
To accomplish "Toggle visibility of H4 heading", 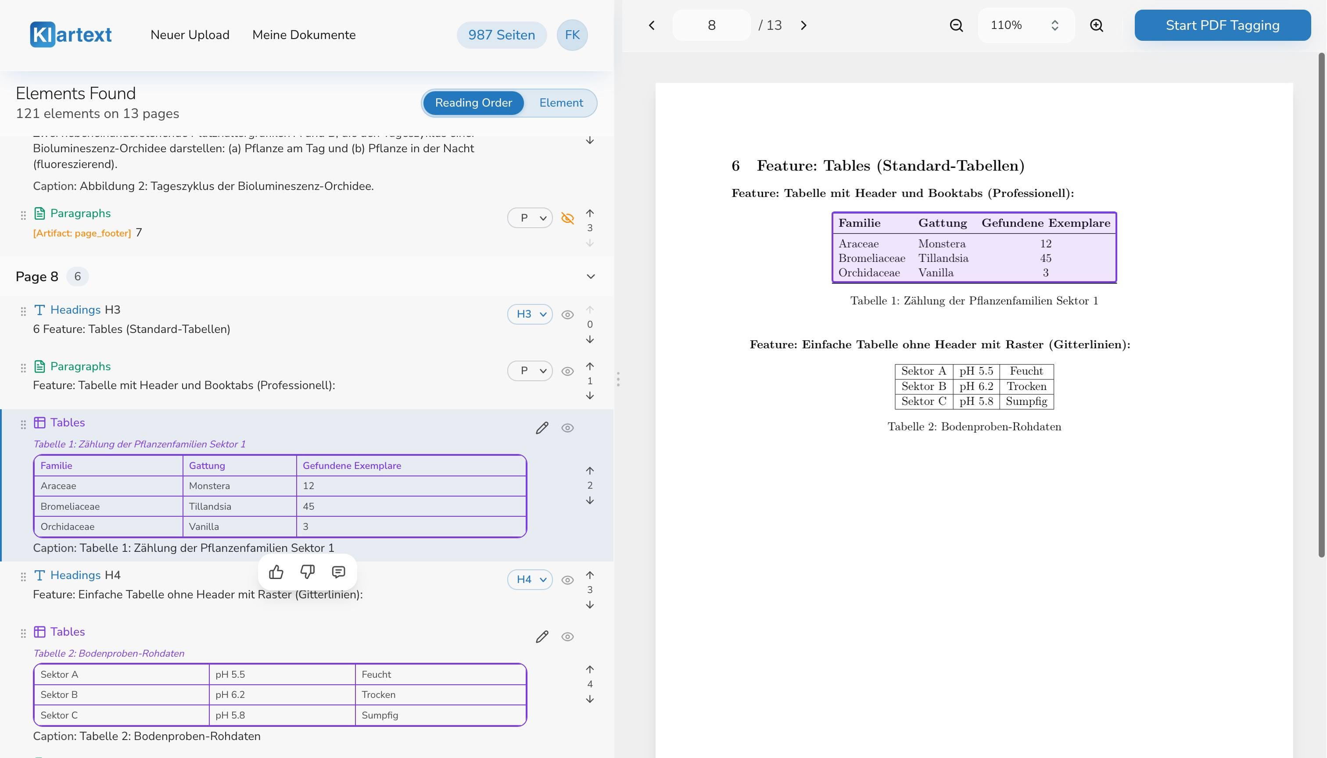I will (568, 580).
